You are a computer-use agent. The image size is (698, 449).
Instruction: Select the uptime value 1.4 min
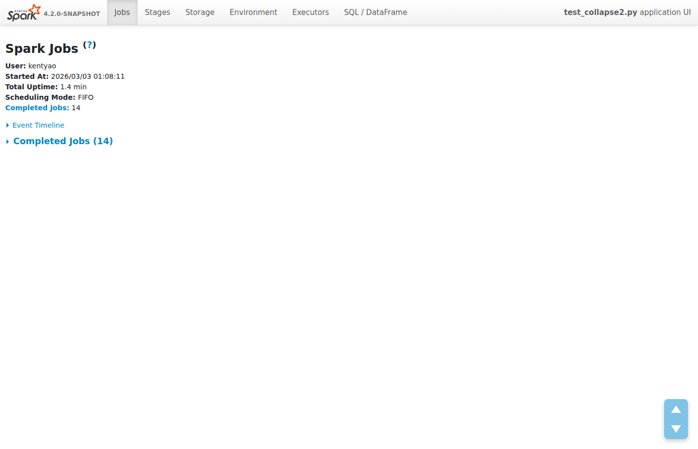73,87
